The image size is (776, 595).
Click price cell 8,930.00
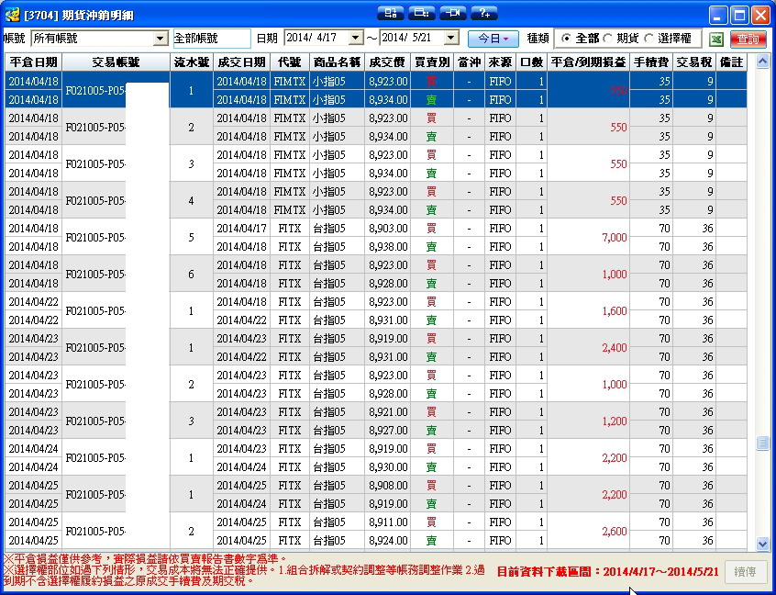[x=387, y=467]
